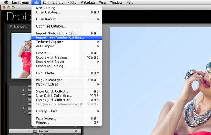Image resolution: width=211 pixels, height=135 pixels.
Task: Open the Library menu
Action: click(58, 2)
